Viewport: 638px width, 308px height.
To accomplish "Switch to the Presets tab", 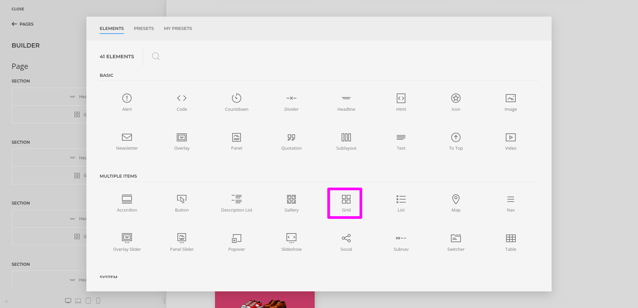I will tap(144, 29).
